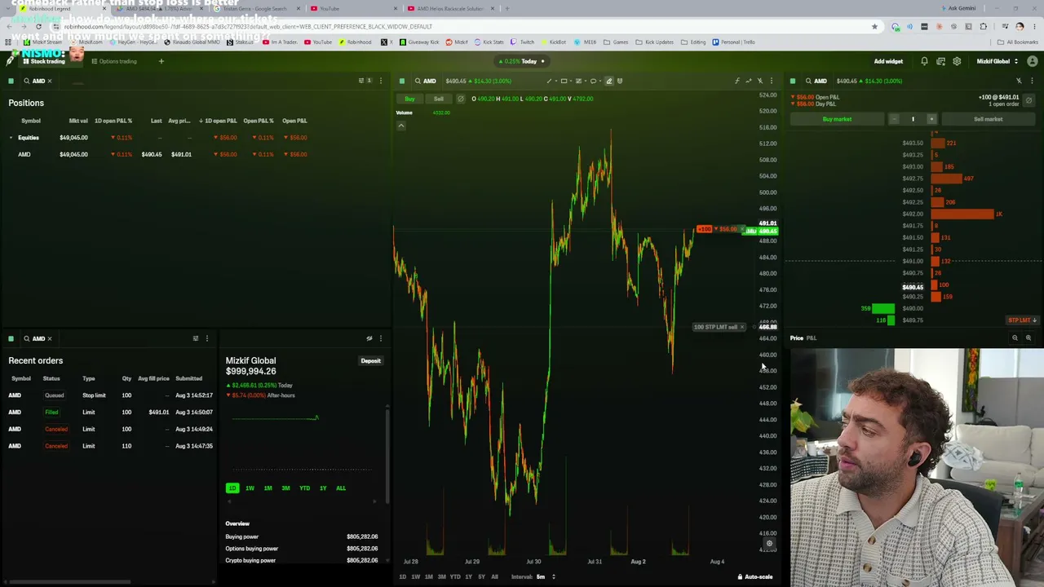Click the Deposit button
Screen dimensions: 1044x587
pos(370,360)
